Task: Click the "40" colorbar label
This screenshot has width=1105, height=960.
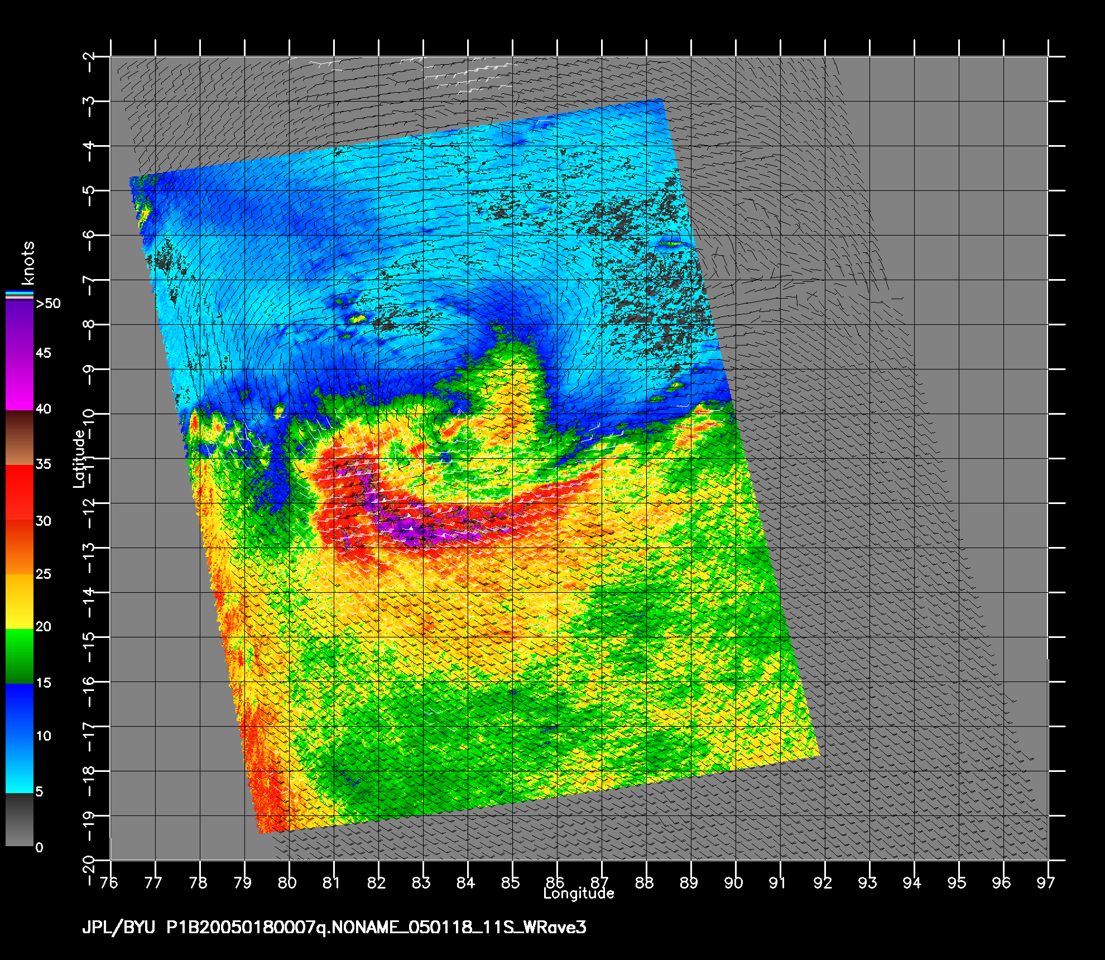Action: pyautogui.click(x=43, y=409)
